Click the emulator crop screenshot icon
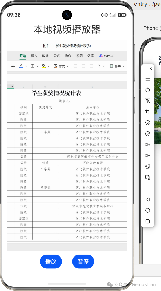Viewport: 161px width, 291px height. tap(147, 112)
